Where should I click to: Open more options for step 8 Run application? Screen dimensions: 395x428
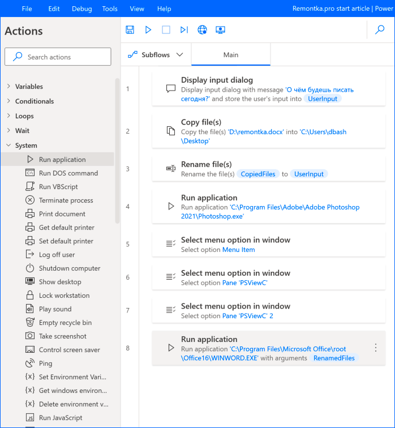tap(376, 348)
